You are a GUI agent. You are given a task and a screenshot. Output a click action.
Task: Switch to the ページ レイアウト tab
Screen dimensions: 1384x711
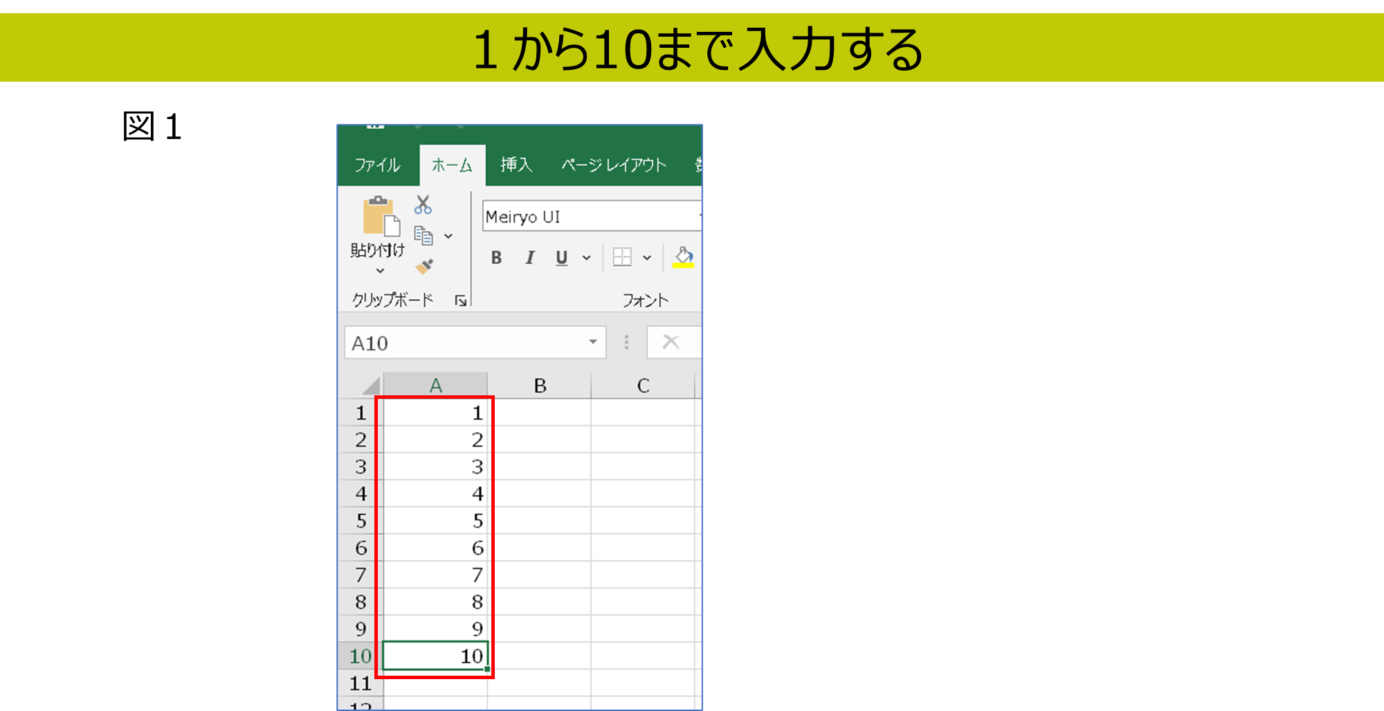point(613,165)
